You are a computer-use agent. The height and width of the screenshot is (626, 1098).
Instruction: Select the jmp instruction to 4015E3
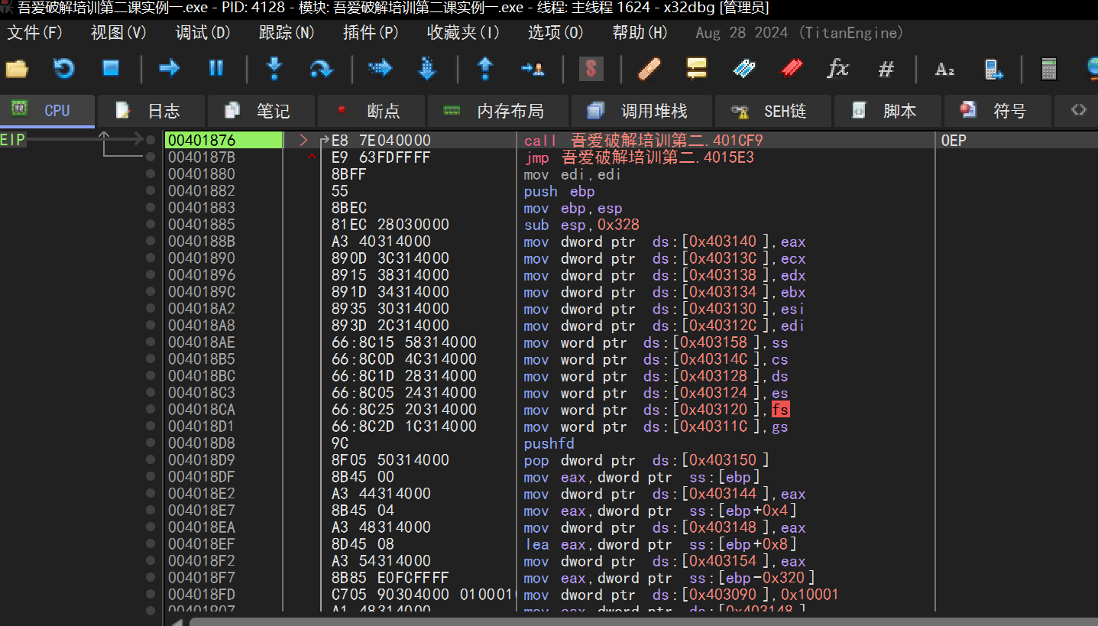(x=639, y=157)
